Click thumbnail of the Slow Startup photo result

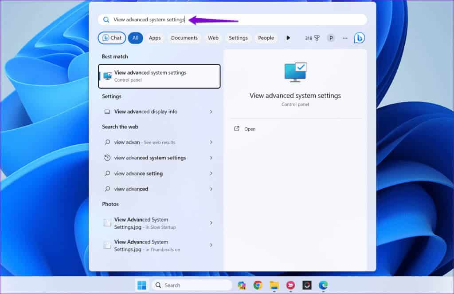click(x=107, y=222)
